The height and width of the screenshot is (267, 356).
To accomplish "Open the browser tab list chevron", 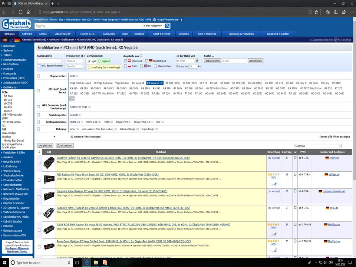I will point(58,4).
